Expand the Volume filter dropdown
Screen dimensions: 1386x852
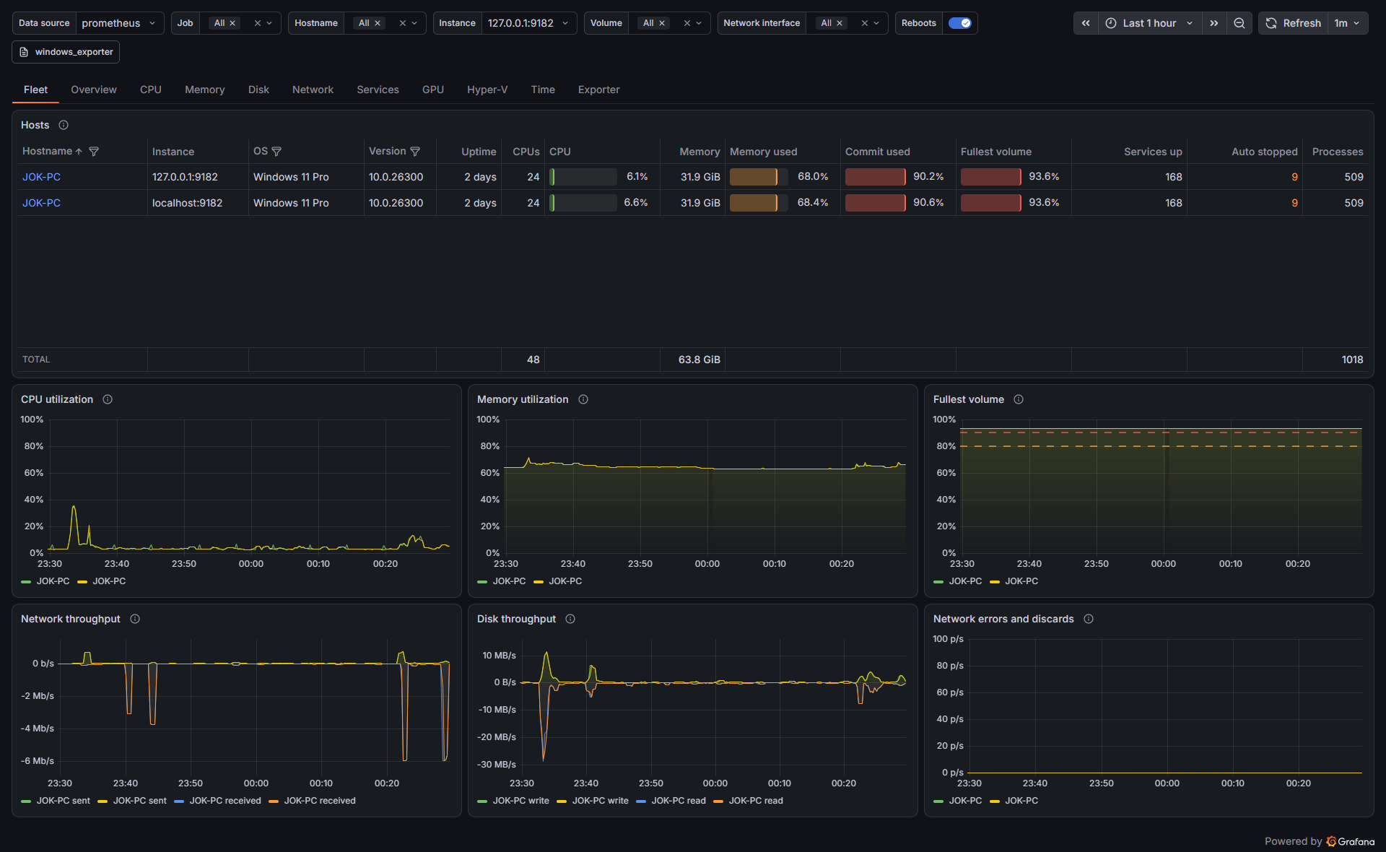pos(699,23)
